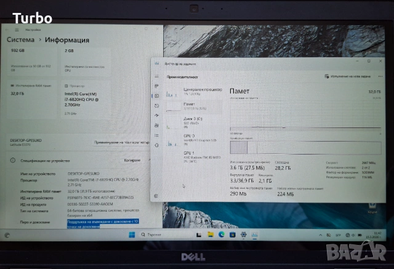This screenshot has height=269, width=394.
Task: Open Startup apps icon in Task Manager
Action: [156, 116]
